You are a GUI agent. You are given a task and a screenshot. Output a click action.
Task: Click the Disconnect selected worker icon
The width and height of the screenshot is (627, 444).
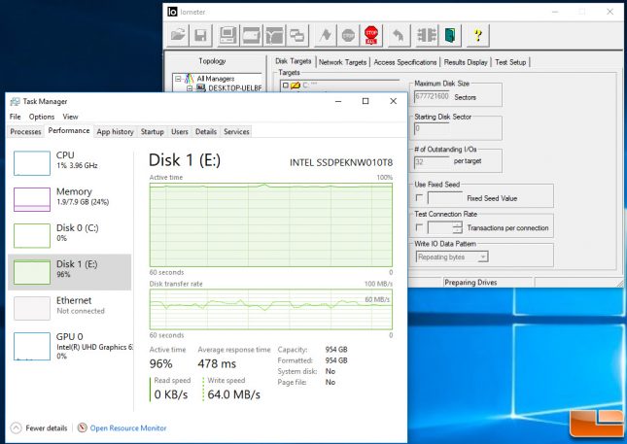pyautogui.click(x=427, y=35)
